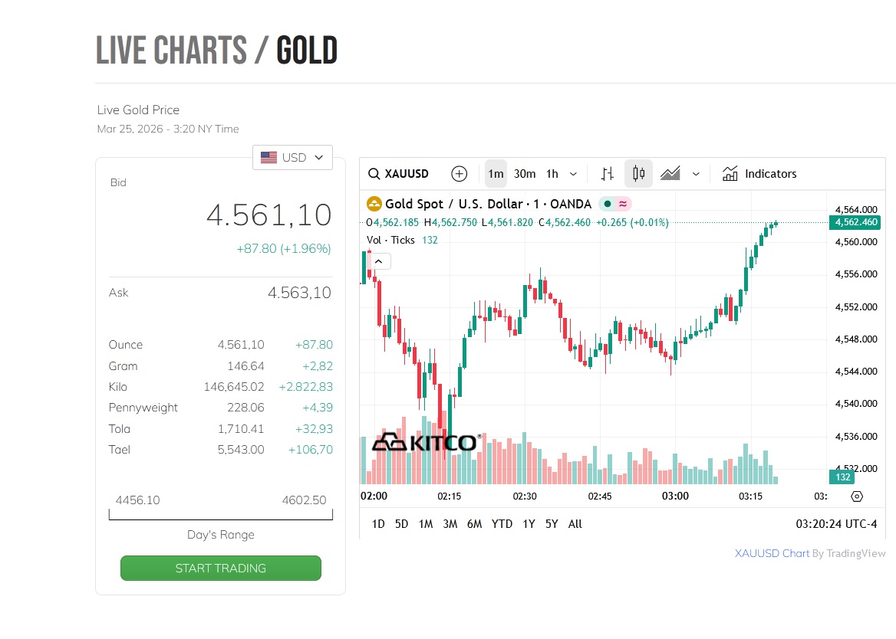
Task: Toggle the 1m interval button
Action: [x=496, y=174]
